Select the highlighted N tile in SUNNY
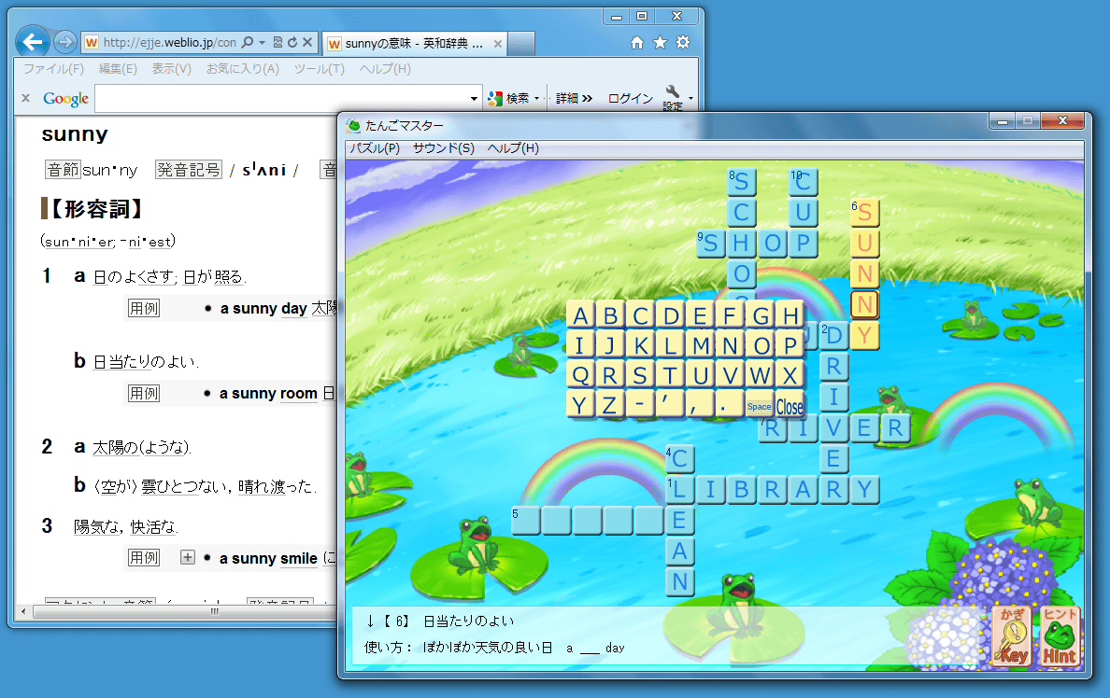Viewport: 1110px width, 698px height. pos(864,305)
